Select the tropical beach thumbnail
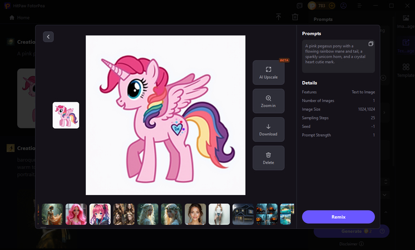 click(x=287, y=214)
